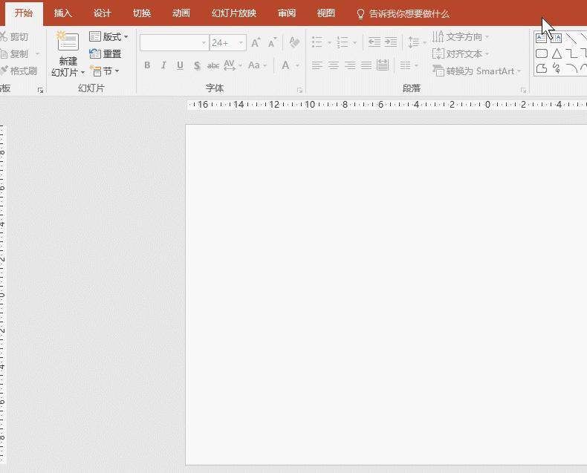
Task: Toggle bold formatting
Action: (147, 65)
